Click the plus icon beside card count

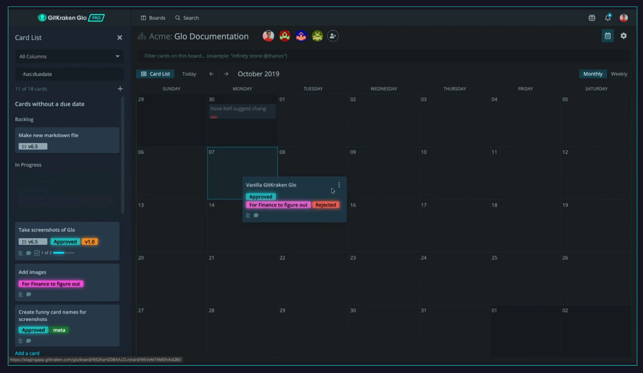click(x=120, y=89)
